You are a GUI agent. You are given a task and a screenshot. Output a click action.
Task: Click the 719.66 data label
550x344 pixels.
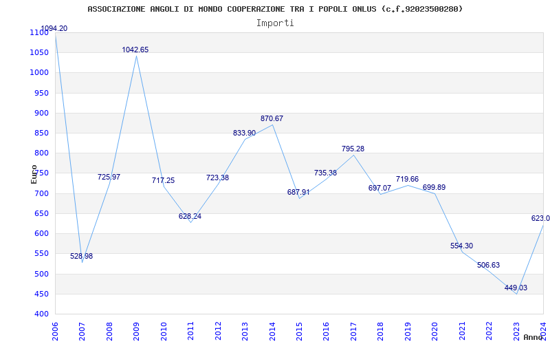click(x=407, y=179)
